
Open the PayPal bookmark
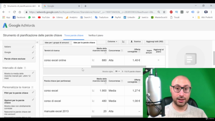[116, 17]
